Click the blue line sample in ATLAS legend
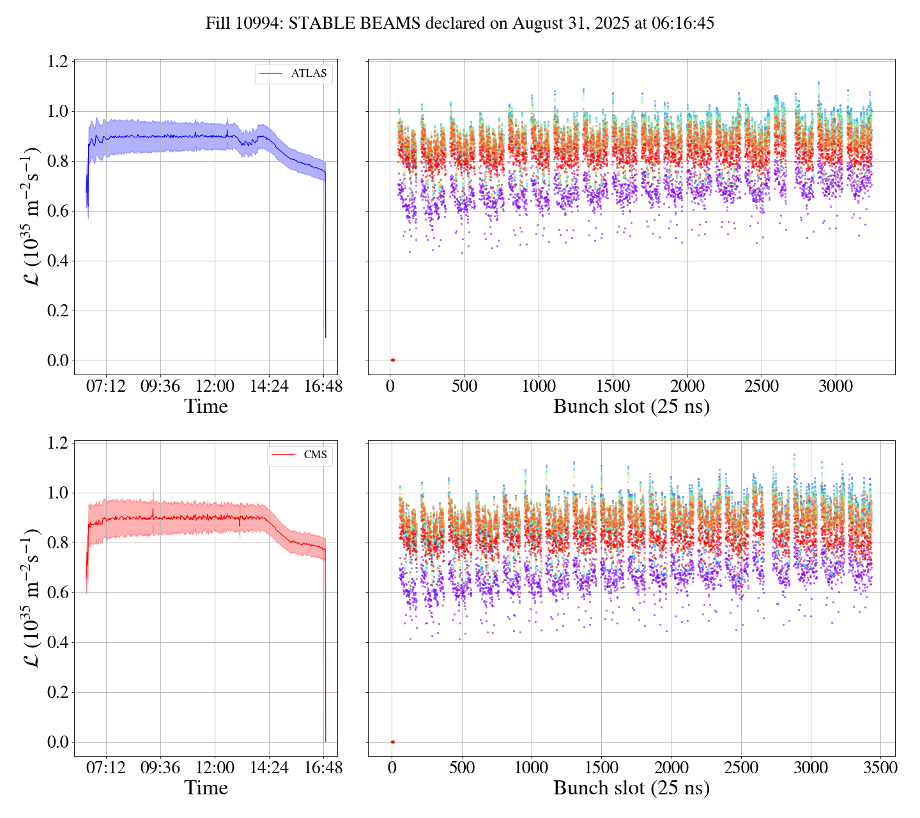920x818 pixels. pos(272,73)
